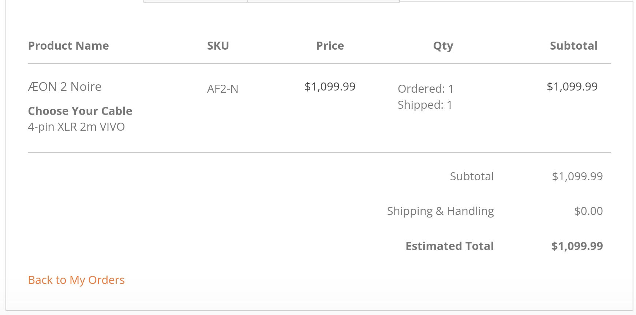
Task: Click the Subtotal label in order totals
Action: 472,176
